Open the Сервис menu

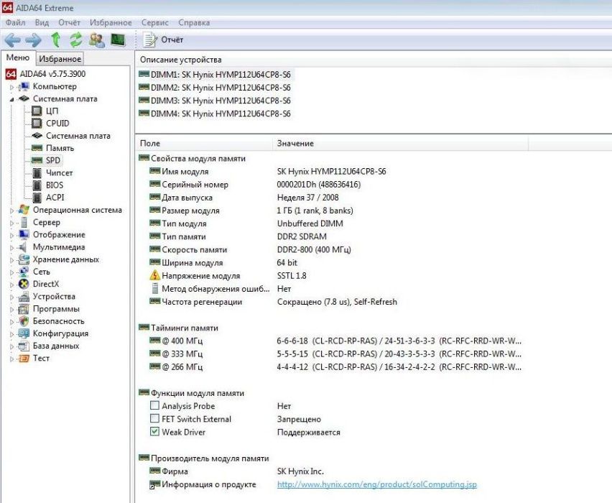coord(155,23)
